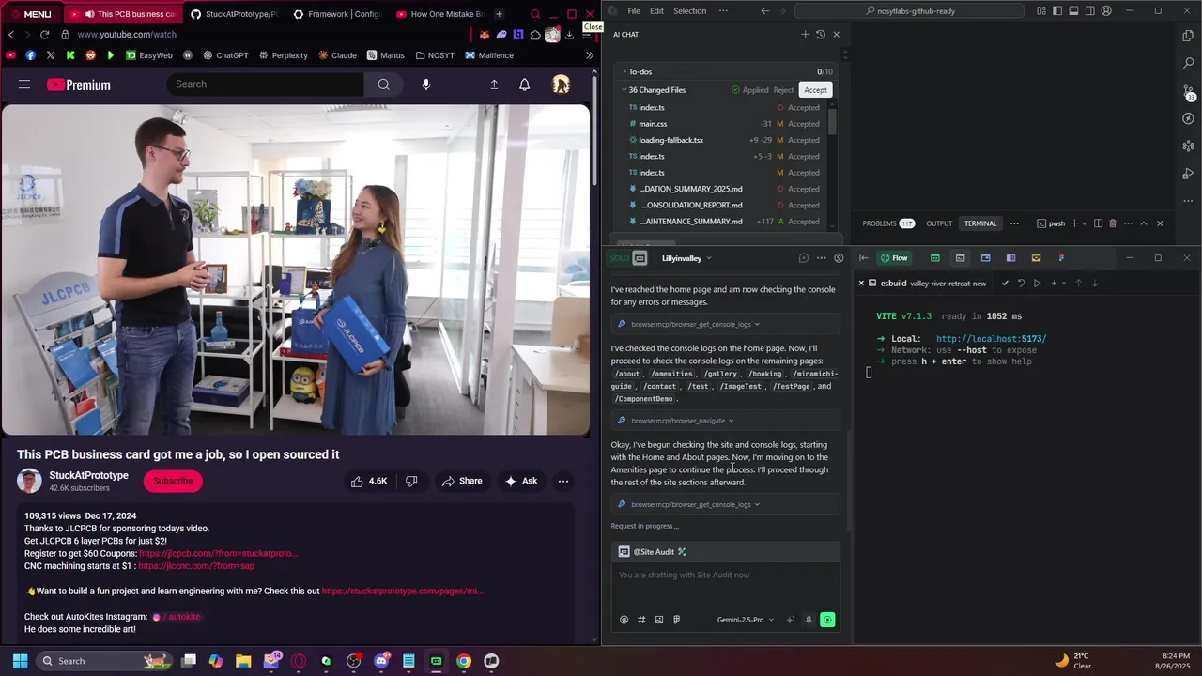Open the Gemini-2.5-Pro model selector
Image resolution: width=1202 pixels, height=676 pixels.
pyautogui.click(x=746, y=620)
